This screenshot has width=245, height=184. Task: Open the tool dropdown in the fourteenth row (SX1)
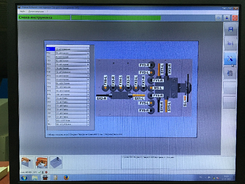coord(88,98)
